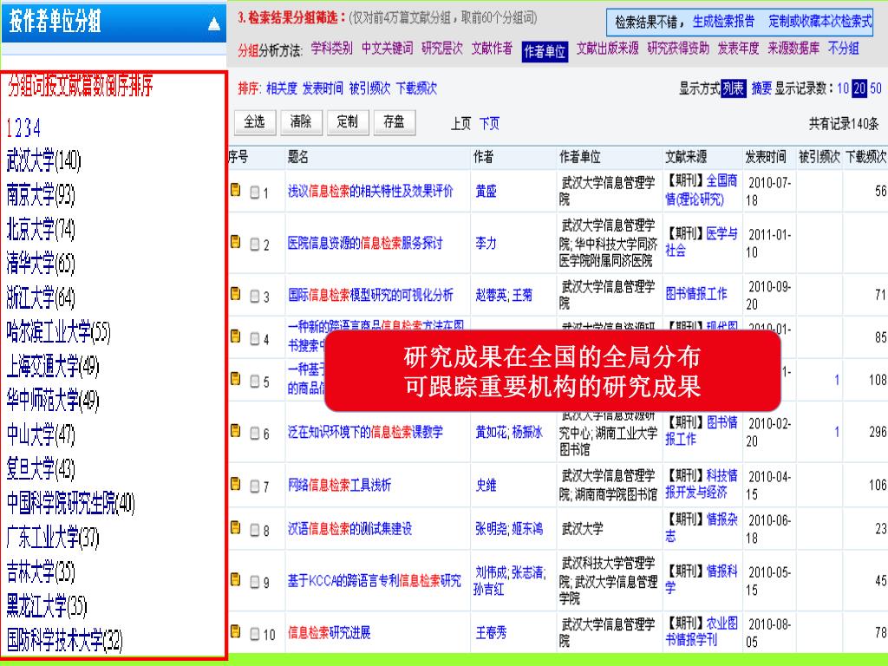Choose 不分组 to remove grouping

click(843, 49)
